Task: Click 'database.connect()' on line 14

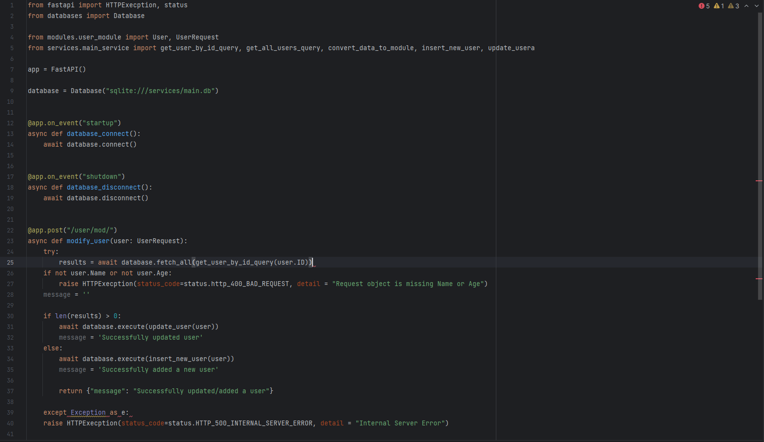Action: [x=102, y=144]
